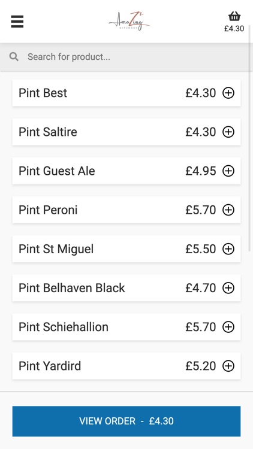The width and height of the screenshot is (253, 449).
Task: Add Pint Guest Ale to the order
Action: pyautogui.click(x=228, y=171)
